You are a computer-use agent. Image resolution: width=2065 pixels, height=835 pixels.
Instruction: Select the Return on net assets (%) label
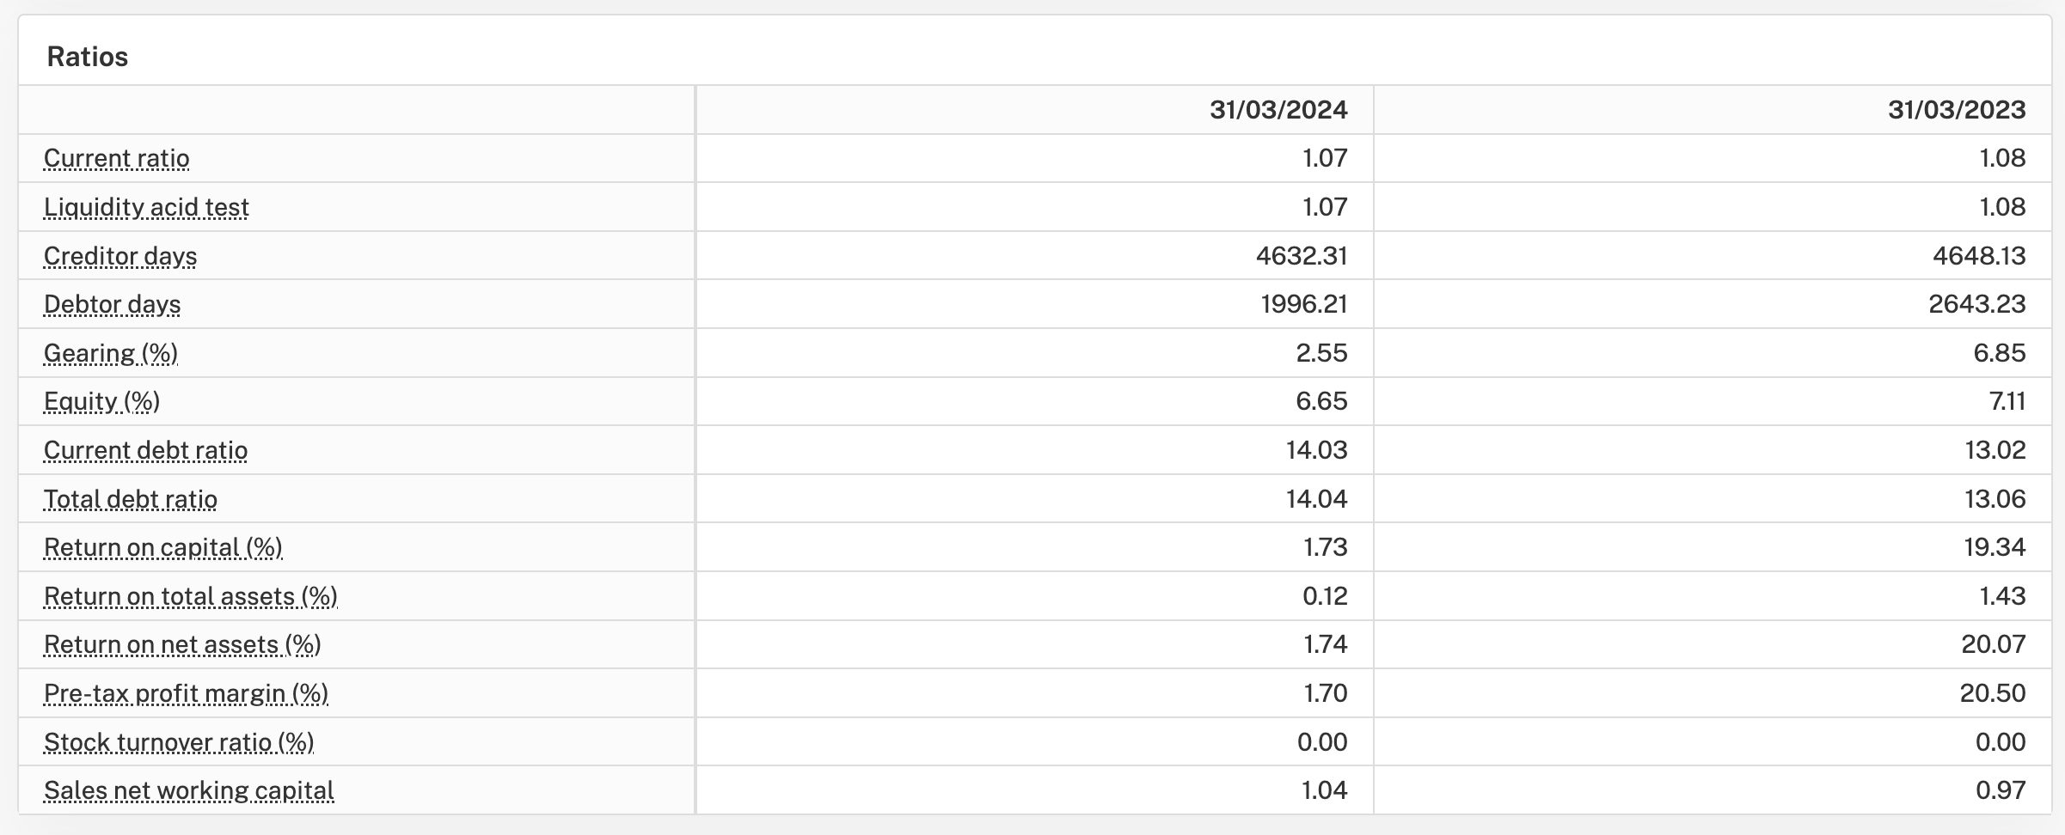pyautogui.click(x=182, y=645)
